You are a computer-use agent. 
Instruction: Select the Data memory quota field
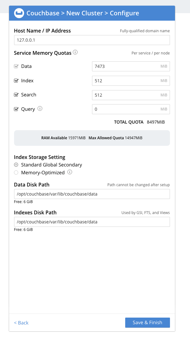tap(131, 66)
